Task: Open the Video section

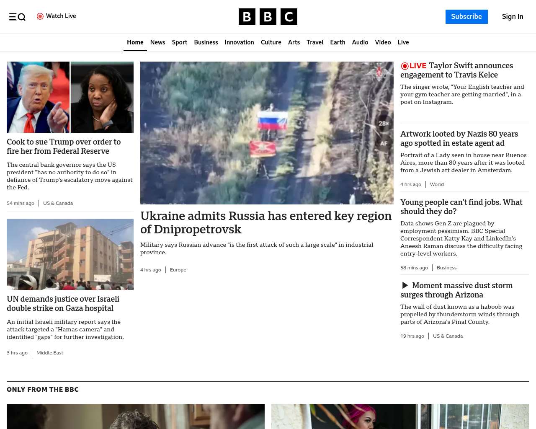Action: pos(383,42)
